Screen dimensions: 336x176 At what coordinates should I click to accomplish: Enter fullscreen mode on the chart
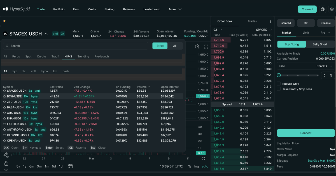[206, 47]
